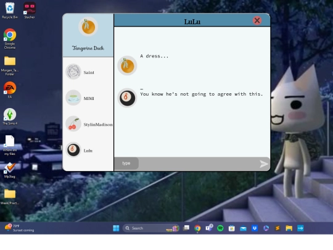Image resolution: width=333 pixels, height=250 pixels.
Task: Select the MIMI contact name
Action: [89, 98]
